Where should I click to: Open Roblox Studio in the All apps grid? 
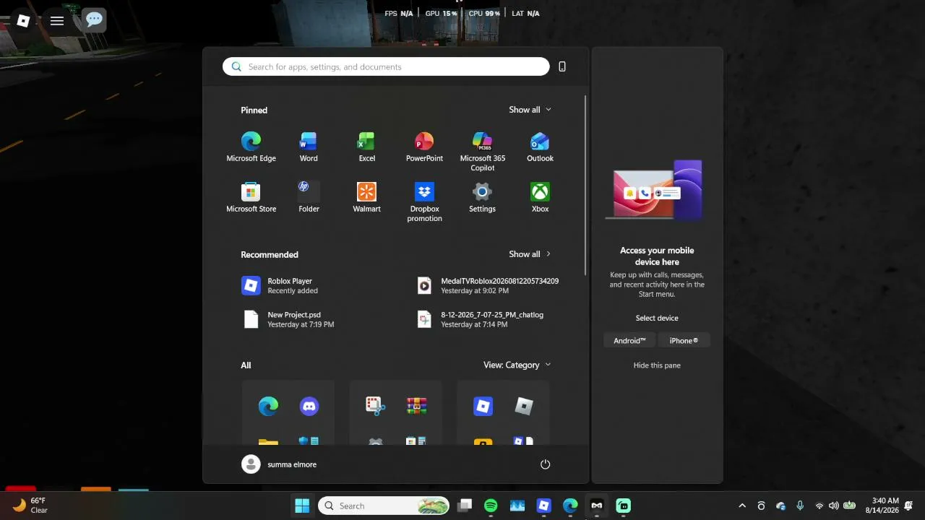coord(524,407)
